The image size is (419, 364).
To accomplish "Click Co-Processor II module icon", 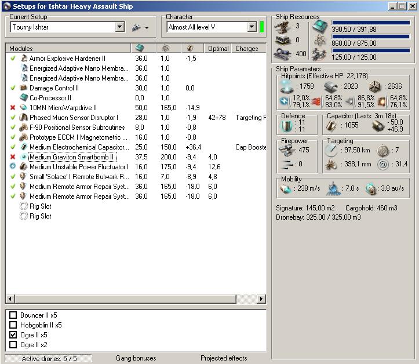I will (x=24, y=97).
